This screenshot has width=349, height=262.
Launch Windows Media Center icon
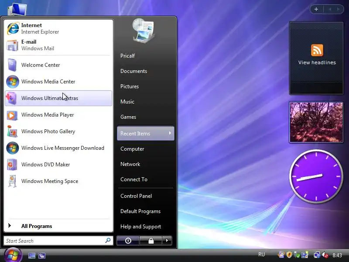pyautogui.click(x=13, y=82)
